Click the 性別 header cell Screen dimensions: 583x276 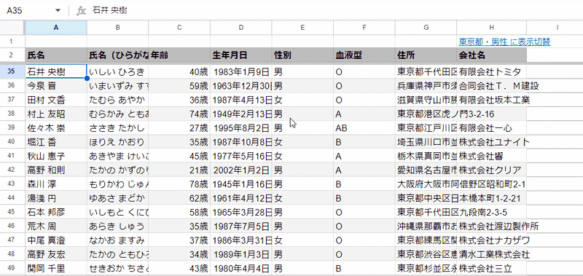(302, 55)
